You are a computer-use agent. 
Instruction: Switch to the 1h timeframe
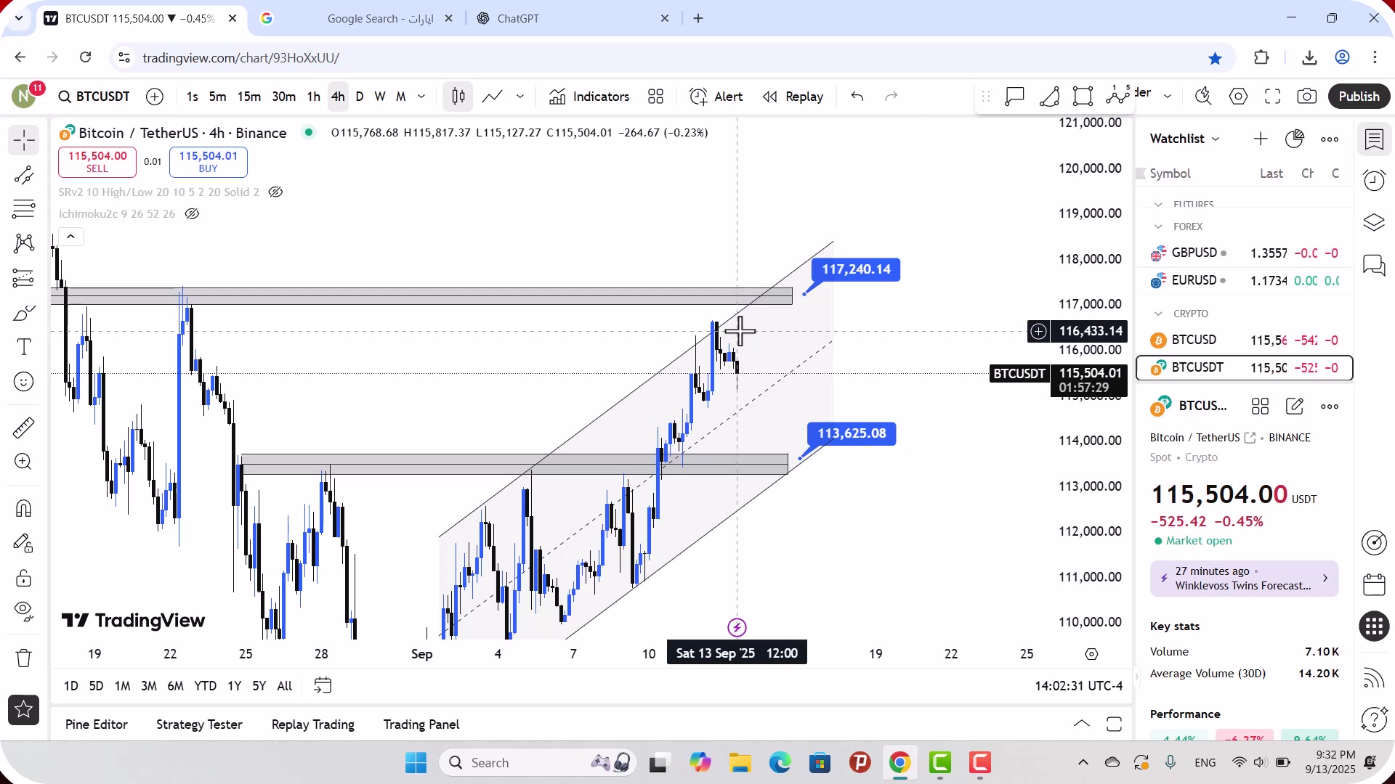click(313, 97)
